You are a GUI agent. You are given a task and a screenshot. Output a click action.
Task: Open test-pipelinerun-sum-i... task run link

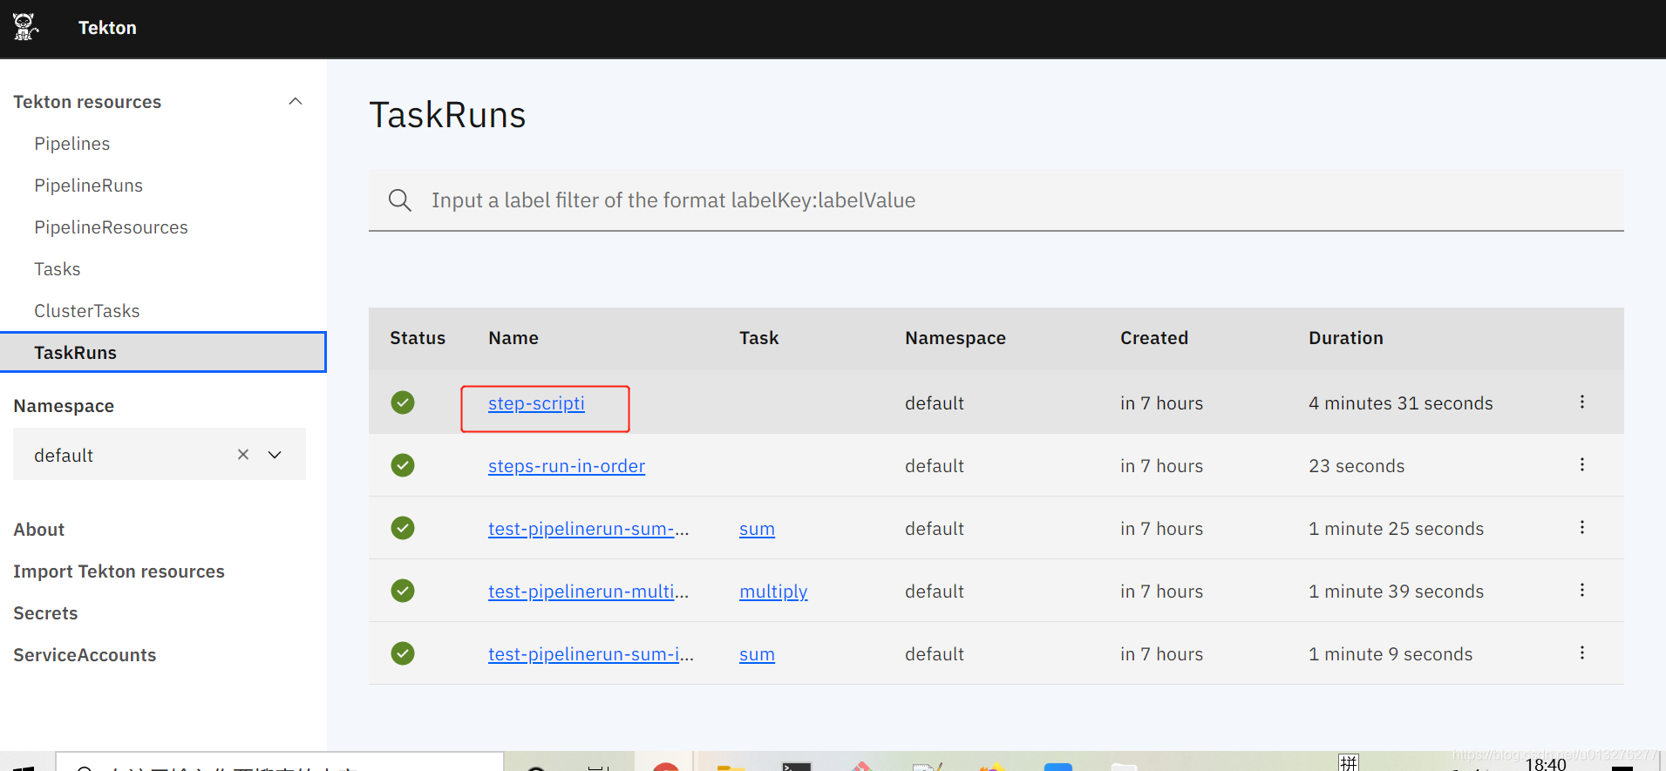tap(591, 654)
